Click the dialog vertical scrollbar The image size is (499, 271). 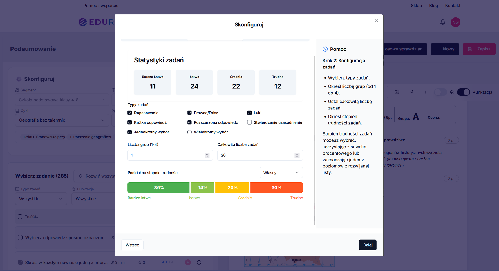(x=315, y=141)
